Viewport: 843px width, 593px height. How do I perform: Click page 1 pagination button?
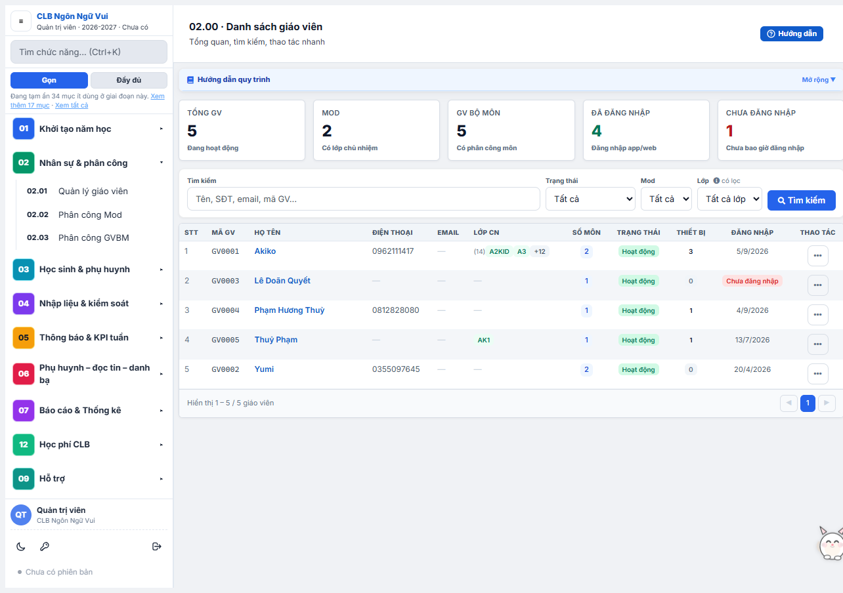tap(808, 403)
